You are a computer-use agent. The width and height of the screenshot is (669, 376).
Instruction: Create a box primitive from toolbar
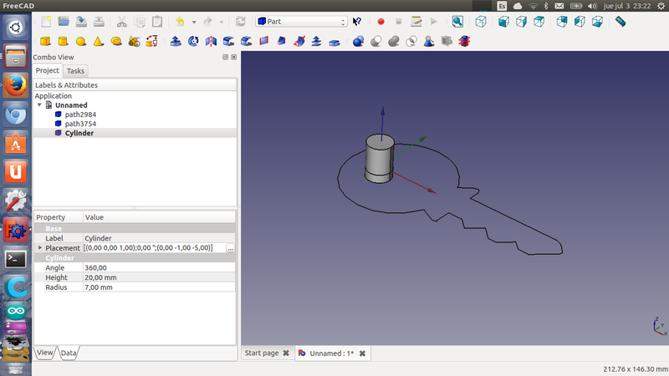point(45,40)
